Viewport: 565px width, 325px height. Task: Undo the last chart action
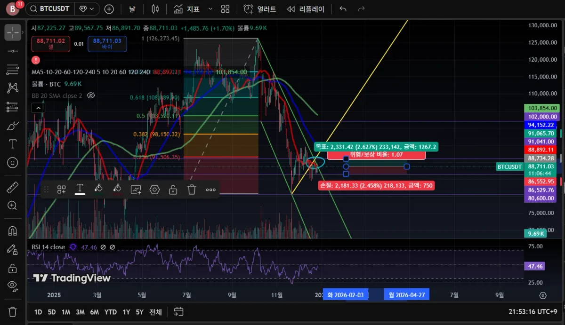[343, 9]
